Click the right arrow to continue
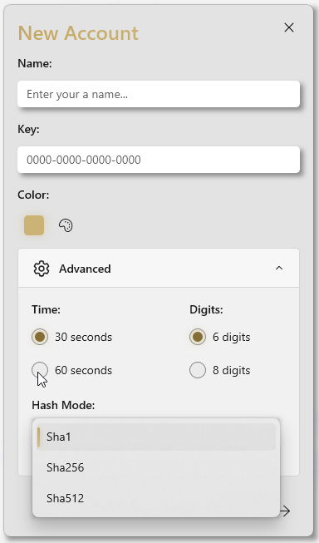The image size is (319, 543). click(285, 511)
